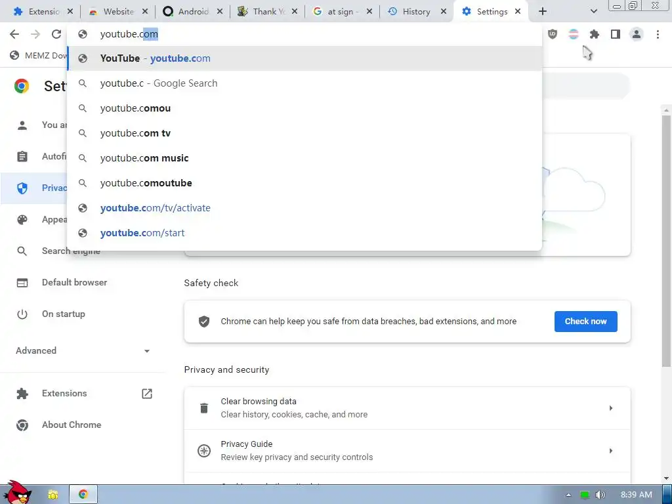Click the Chrome logo in Settings header
Image resolution: width=672 pixels, height=504 pixels.
(x=22, y=86)
